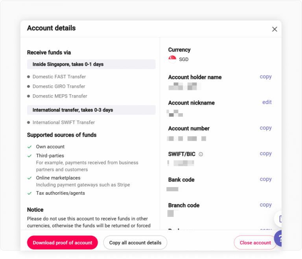Click the Singapore flag currency icon
The height and width of the screenshot is (259, 302).
click(172, 59)
